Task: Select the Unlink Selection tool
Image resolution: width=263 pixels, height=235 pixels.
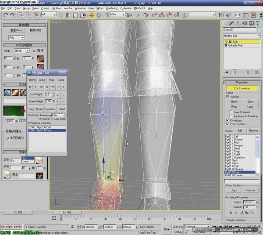Action: 28,15
